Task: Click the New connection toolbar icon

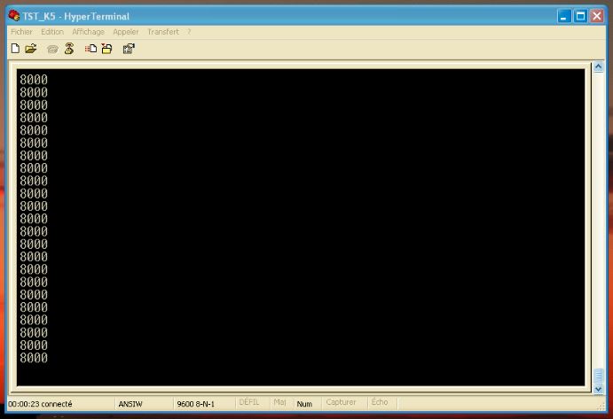Action: point(15,49)
